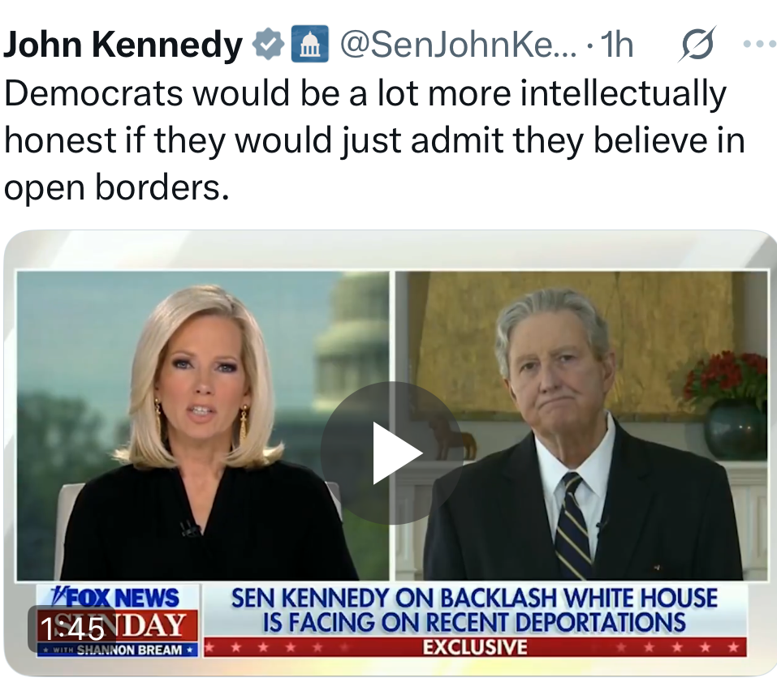Open John Kennedy's profile from display name

(123, 45)
